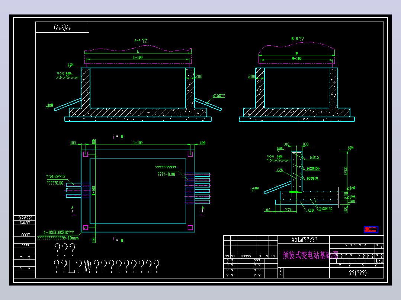Select the 'φ150' pipe annotation in section A-A
This screenshot has width=401, height=300.
point(219,96)
